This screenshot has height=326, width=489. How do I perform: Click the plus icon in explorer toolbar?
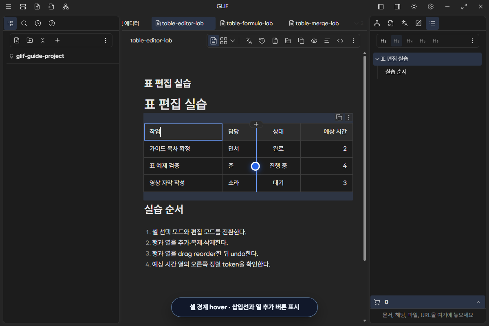(x=57, y=40)
